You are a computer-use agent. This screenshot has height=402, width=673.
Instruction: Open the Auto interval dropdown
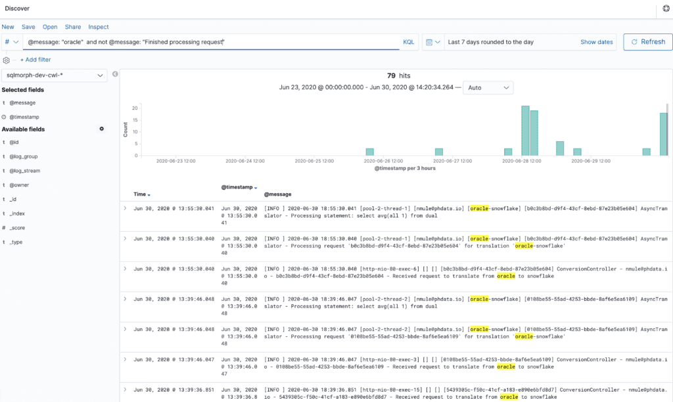click(x=488, y=87)
